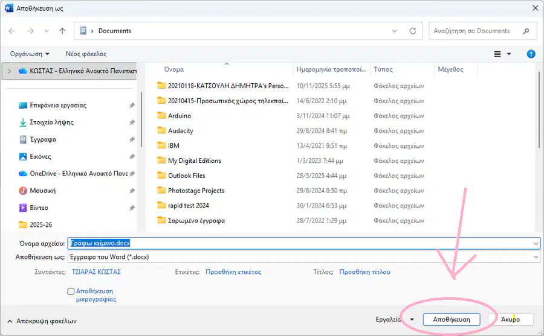Open the help question mark icon
The width and height of the screenshot is (544, 336).
pyautogui.click(x=531, y=54)
